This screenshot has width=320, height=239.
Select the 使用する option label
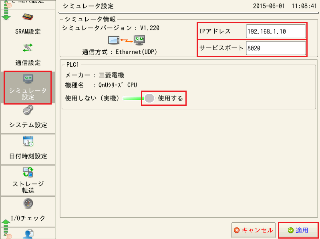[x=170, y=98]
